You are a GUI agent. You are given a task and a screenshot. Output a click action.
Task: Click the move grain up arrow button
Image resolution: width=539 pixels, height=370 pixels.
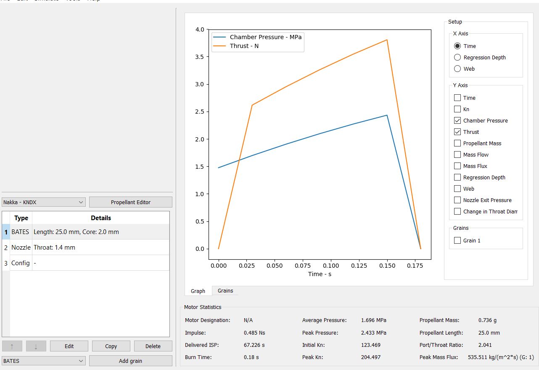[12, 346]
